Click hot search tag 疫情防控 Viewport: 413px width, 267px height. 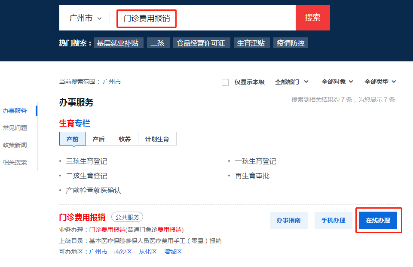pos(290,43)
